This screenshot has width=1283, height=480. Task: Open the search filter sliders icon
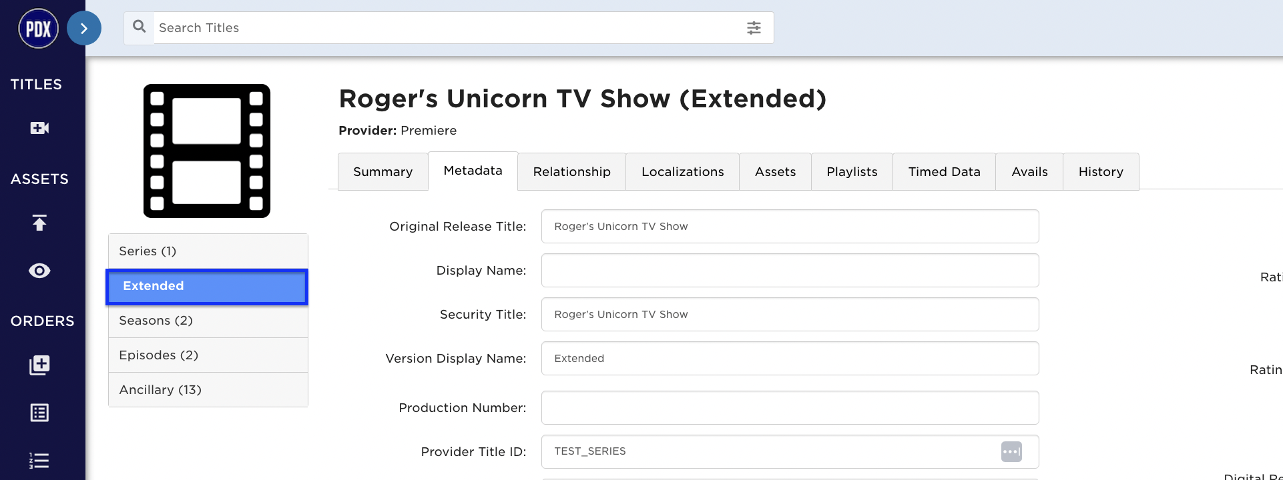point(754,27)
